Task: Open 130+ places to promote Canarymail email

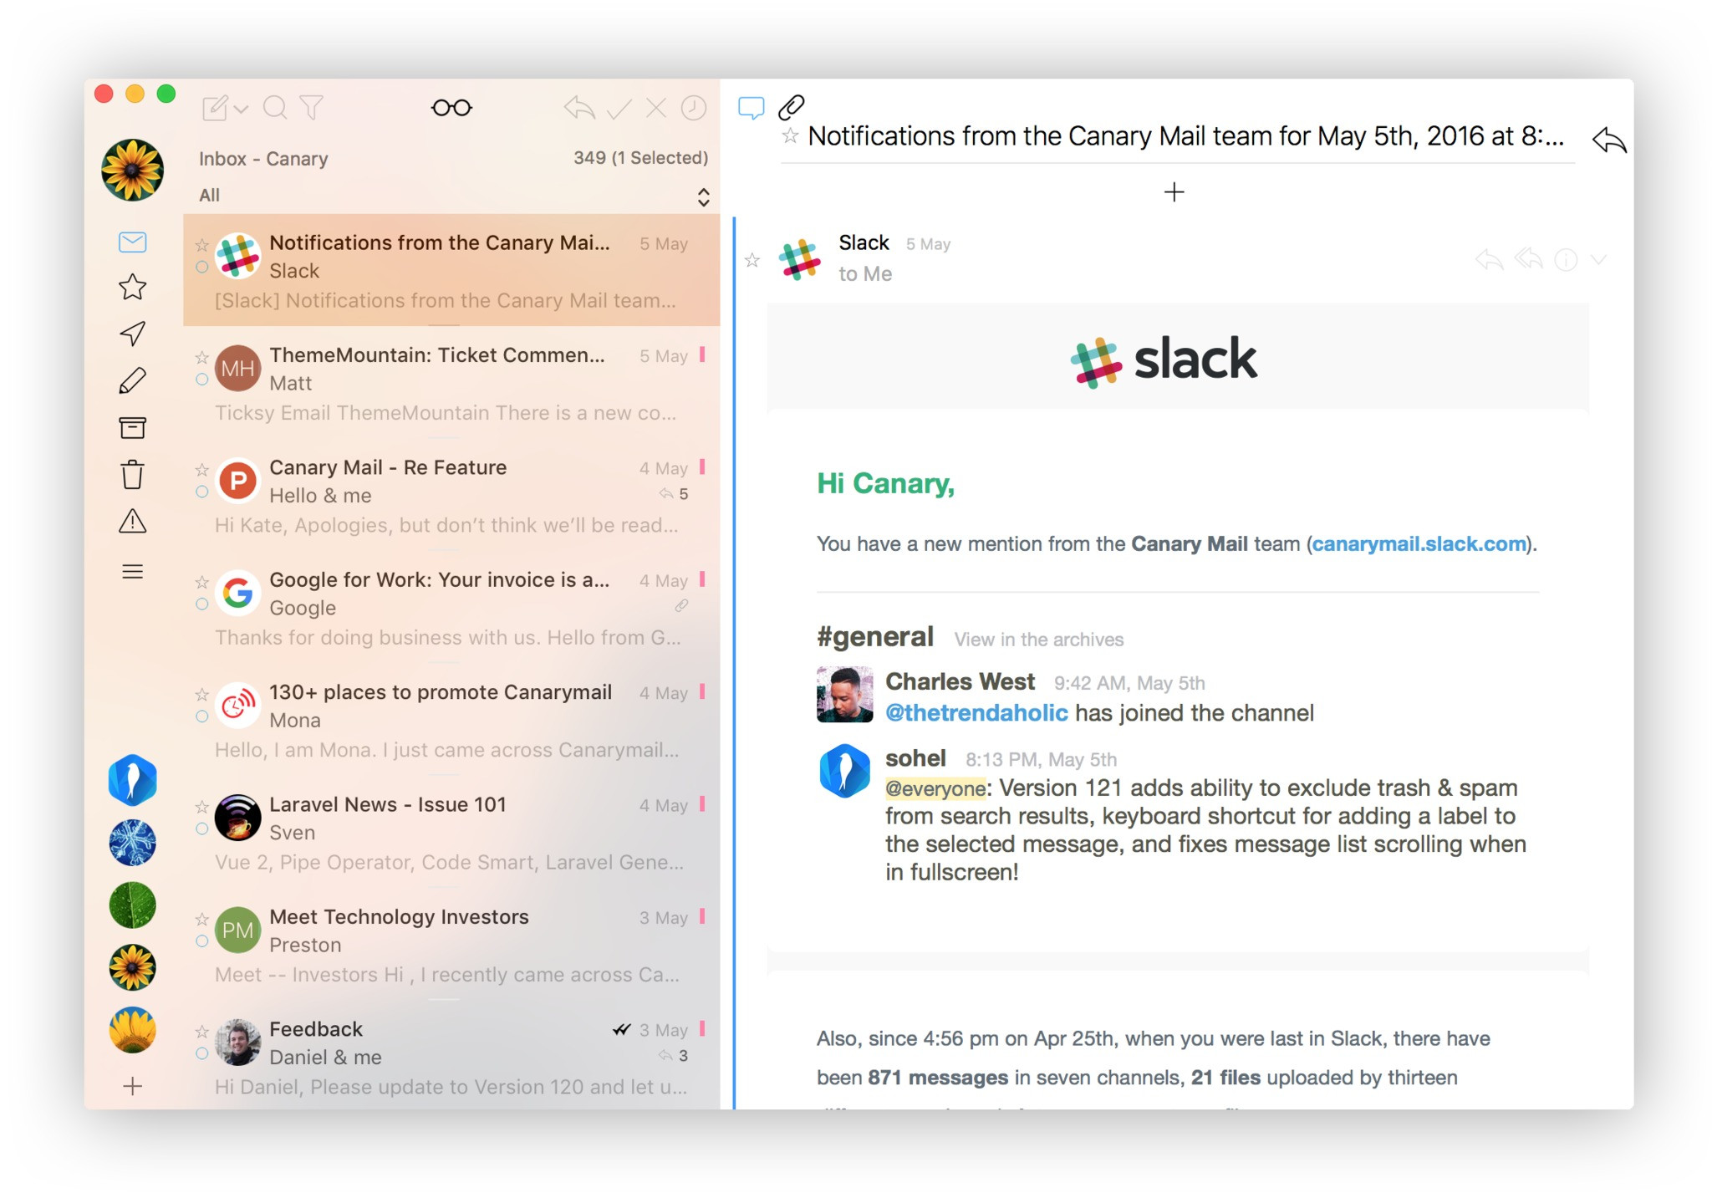Action: click(x=451, y=720)
